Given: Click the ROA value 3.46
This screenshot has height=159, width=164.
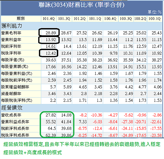Looking at the screenshot, I should [52, 94].
